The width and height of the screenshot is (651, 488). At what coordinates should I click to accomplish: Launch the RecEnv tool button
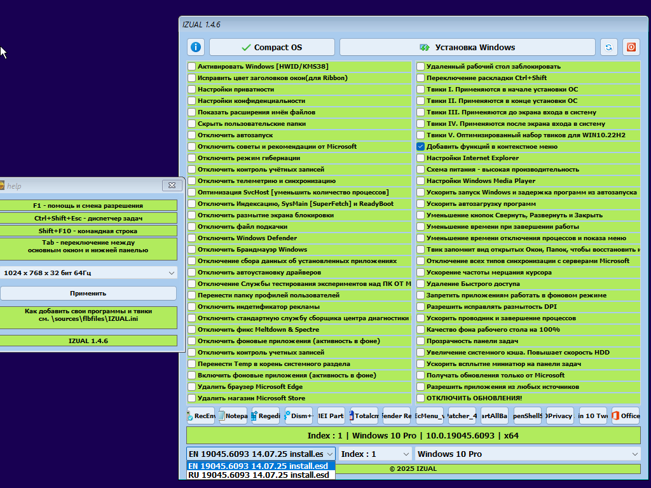pyautogui.click(x=200, y=416)
